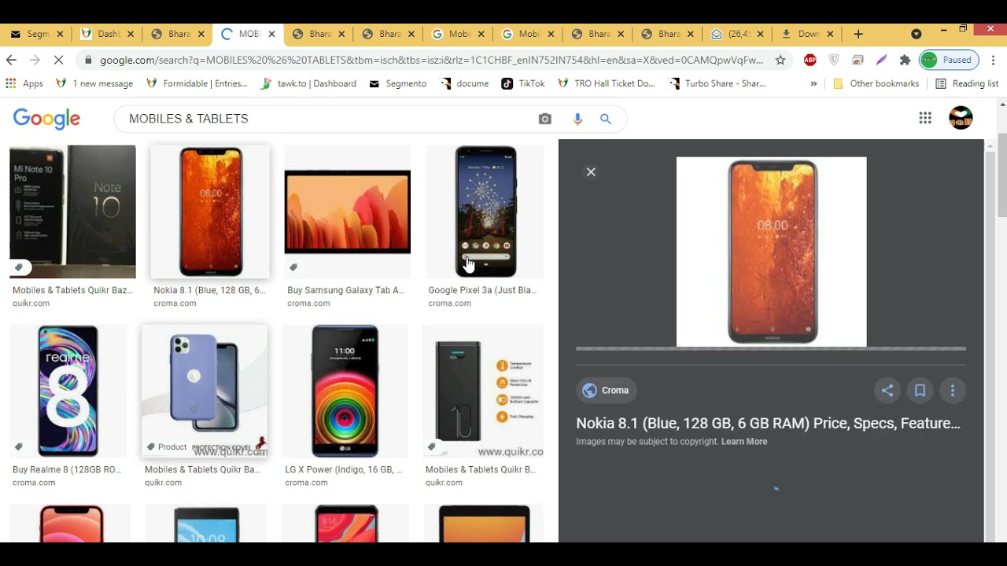Save the Nokia 8.1 image to collection
Image resolution: width=1007 pixels, height=566 pixels.
coord(920,391)
